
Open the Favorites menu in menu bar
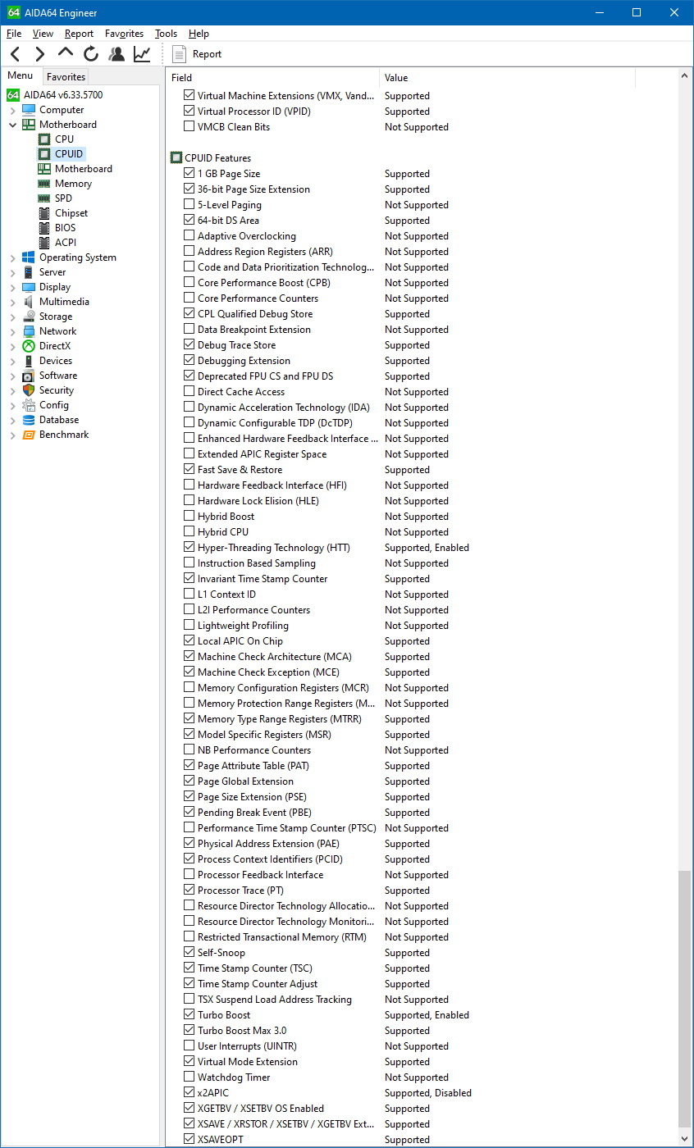(124, 34)
